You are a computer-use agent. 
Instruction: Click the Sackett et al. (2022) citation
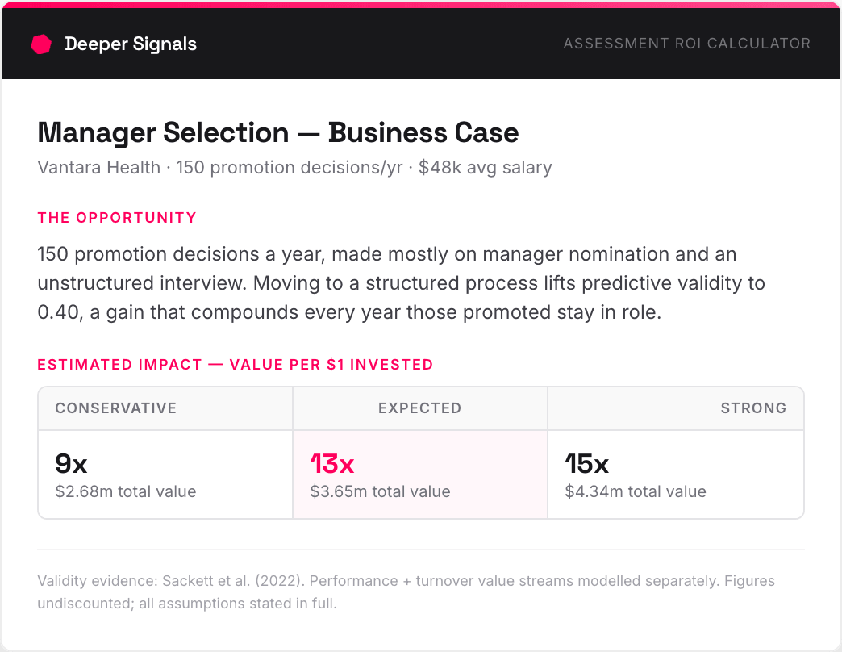[x=234, y=581]
